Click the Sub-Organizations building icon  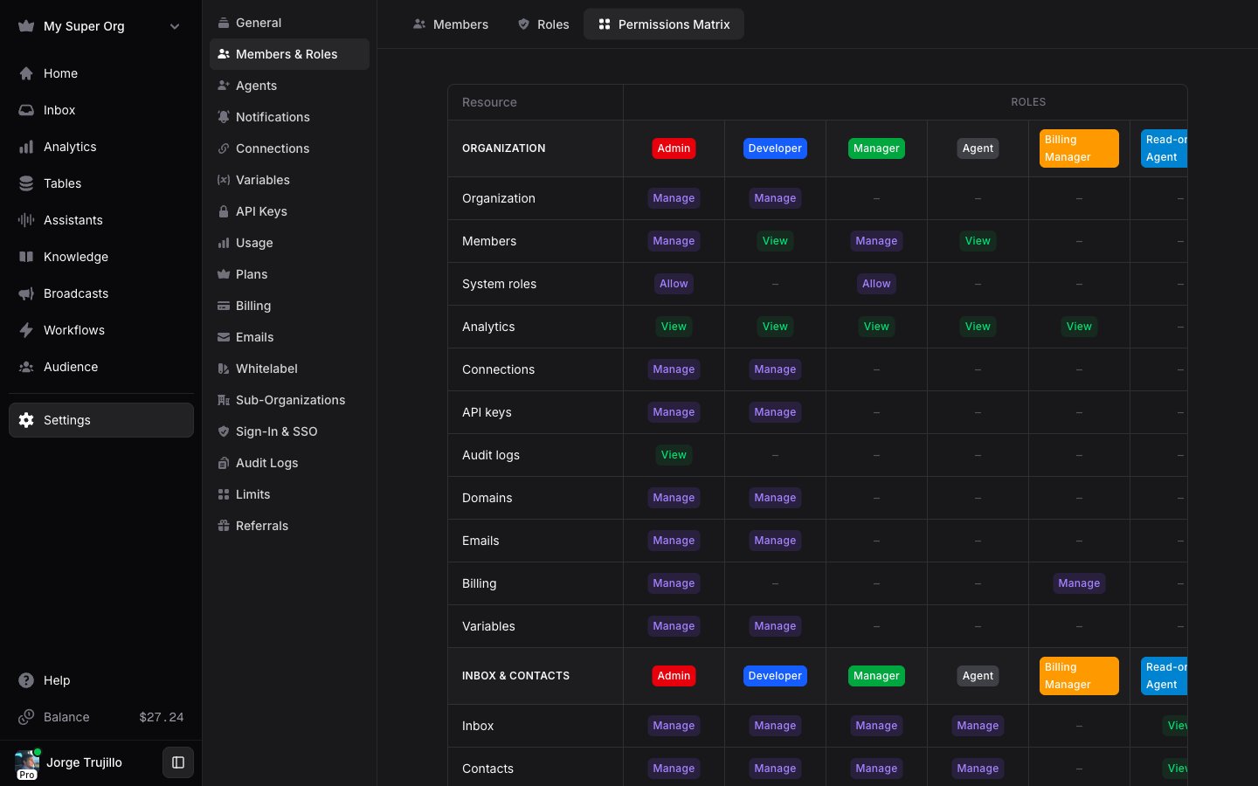[224, 400]
